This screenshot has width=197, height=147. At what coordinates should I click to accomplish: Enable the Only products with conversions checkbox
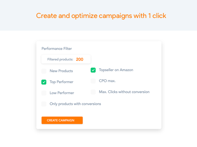44,104
